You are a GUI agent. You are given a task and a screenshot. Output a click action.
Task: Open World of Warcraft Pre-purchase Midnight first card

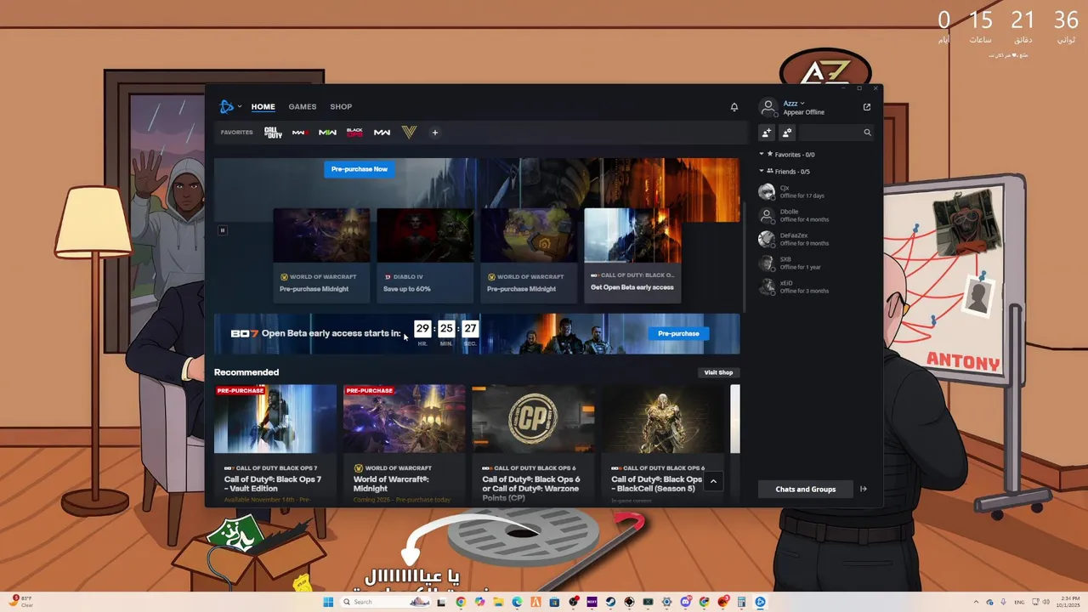pyautogui.click(x=321, y=255)
